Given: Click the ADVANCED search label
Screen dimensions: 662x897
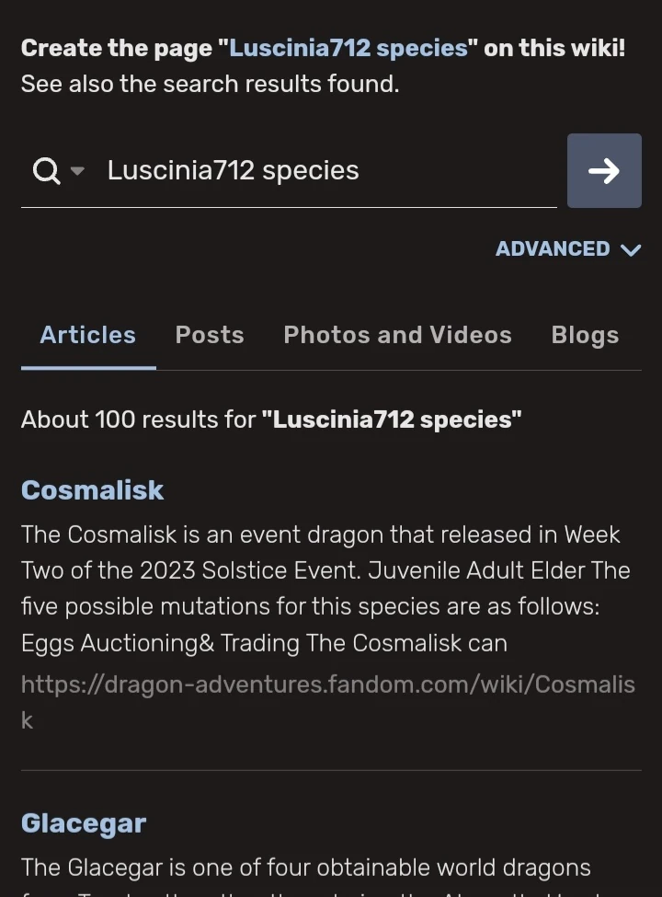Looking at the screenshot, I should [553, 249].
